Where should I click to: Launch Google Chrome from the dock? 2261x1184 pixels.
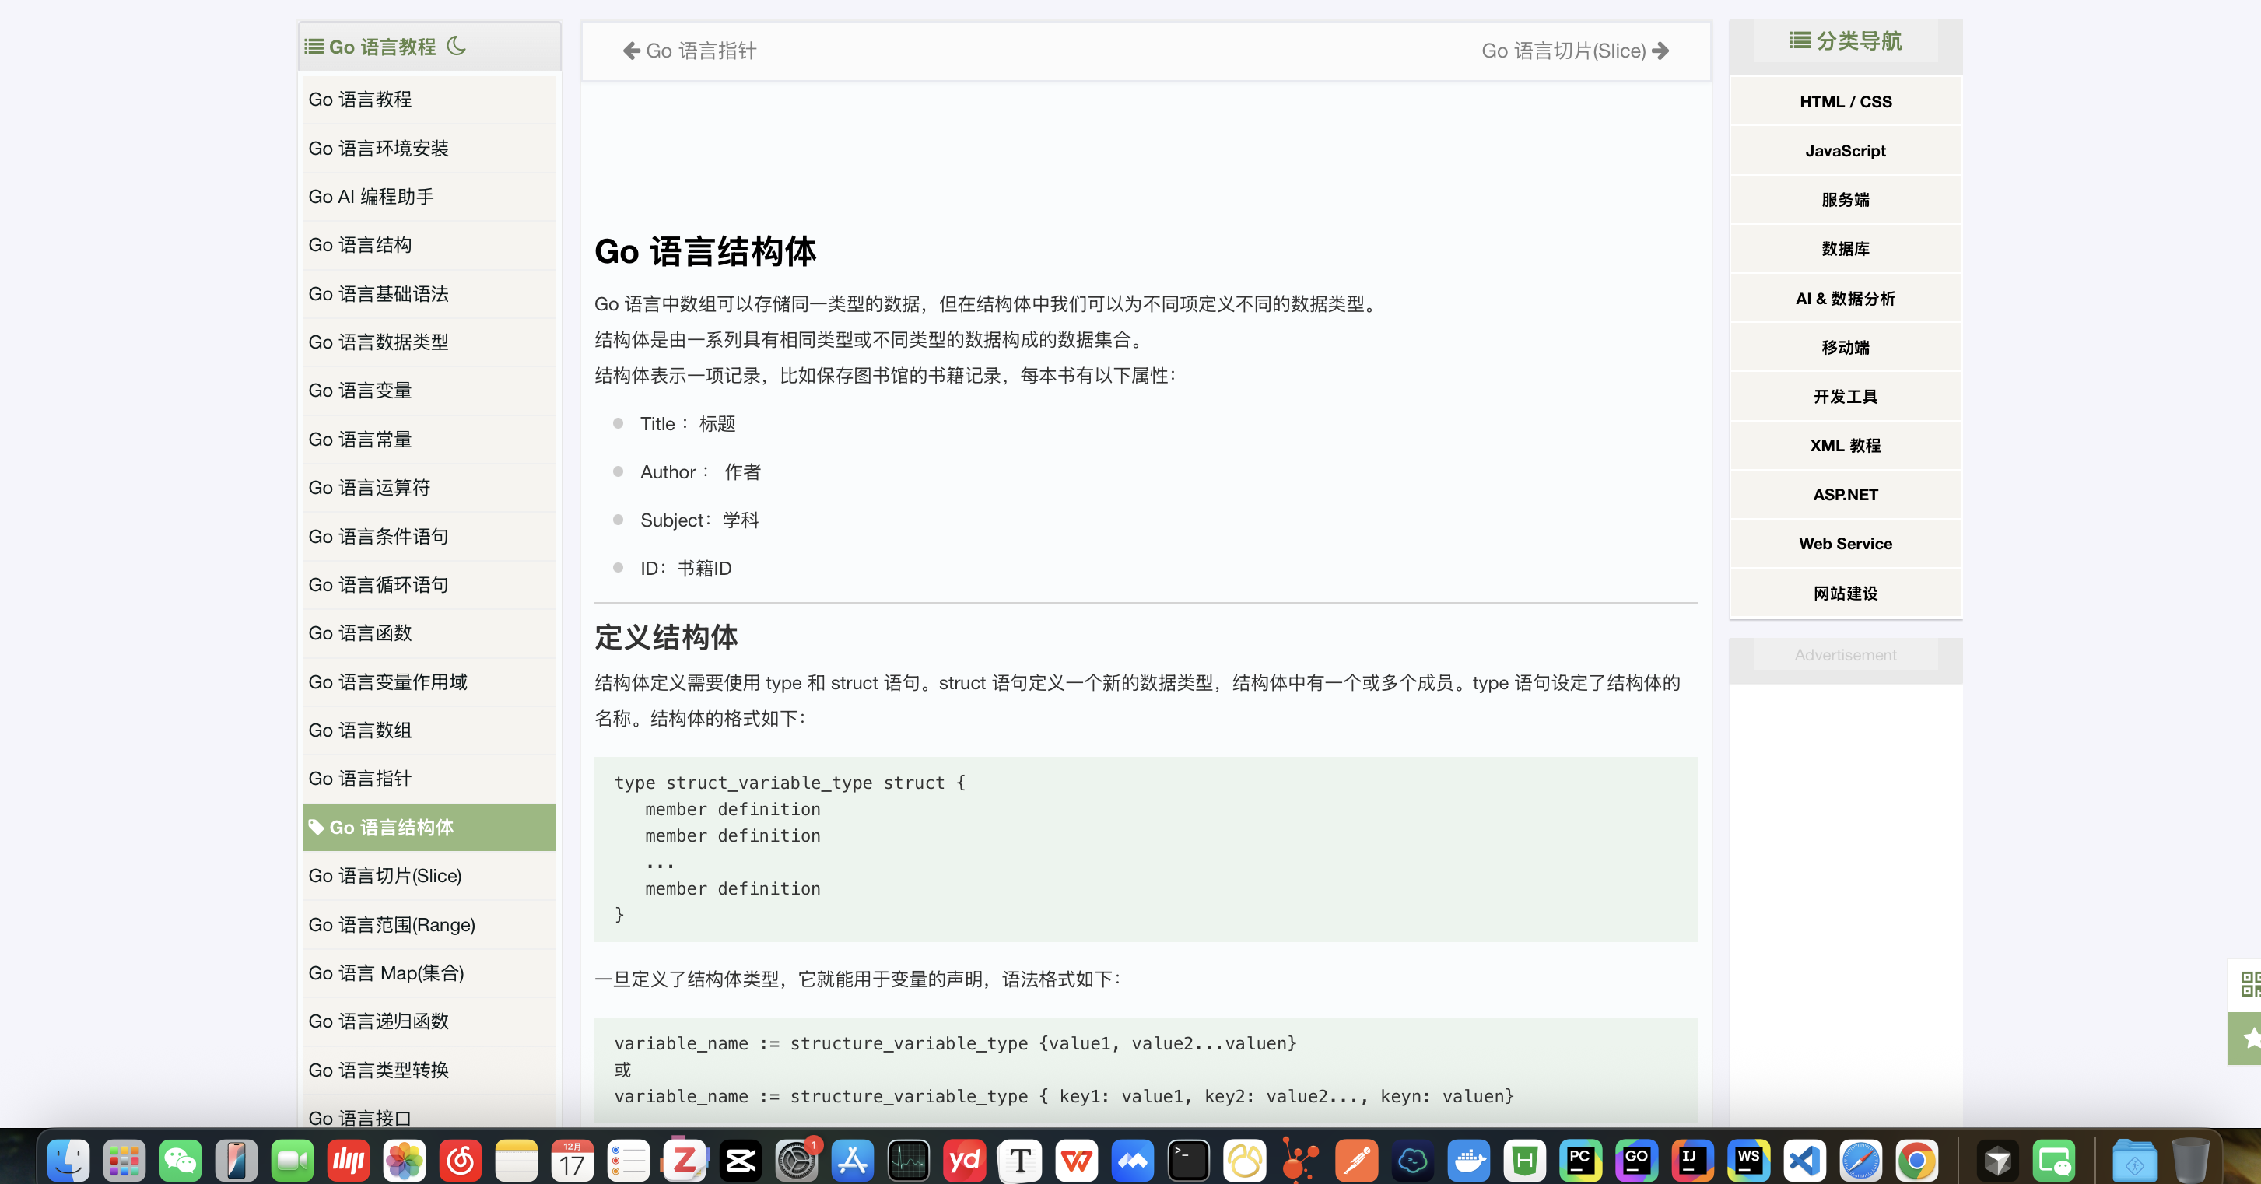tap(1916, 1161)
